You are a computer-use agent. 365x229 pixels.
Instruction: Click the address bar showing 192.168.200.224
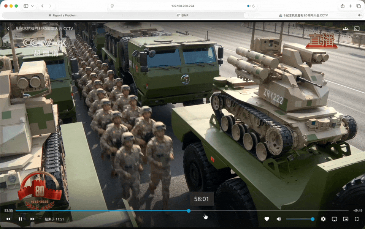182,6
